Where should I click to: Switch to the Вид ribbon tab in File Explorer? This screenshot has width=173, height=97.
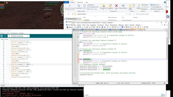87,2
